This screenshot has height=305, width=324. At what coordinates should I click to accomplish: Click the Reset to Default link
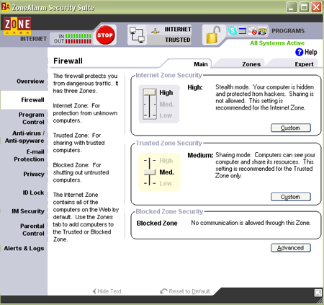pos(189,291)
